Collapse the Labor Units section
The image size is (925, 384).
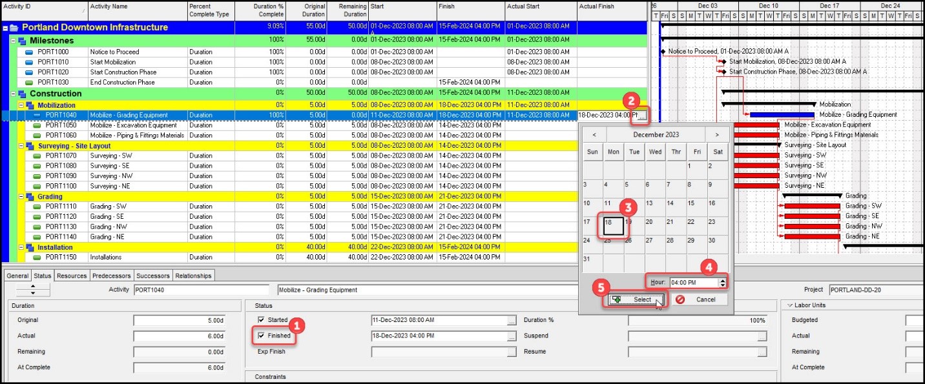point(785,305)
